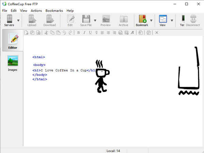Select the Images sidebar panel
Image resolution: width=204 pixels, height=153 pixels.
13,63
